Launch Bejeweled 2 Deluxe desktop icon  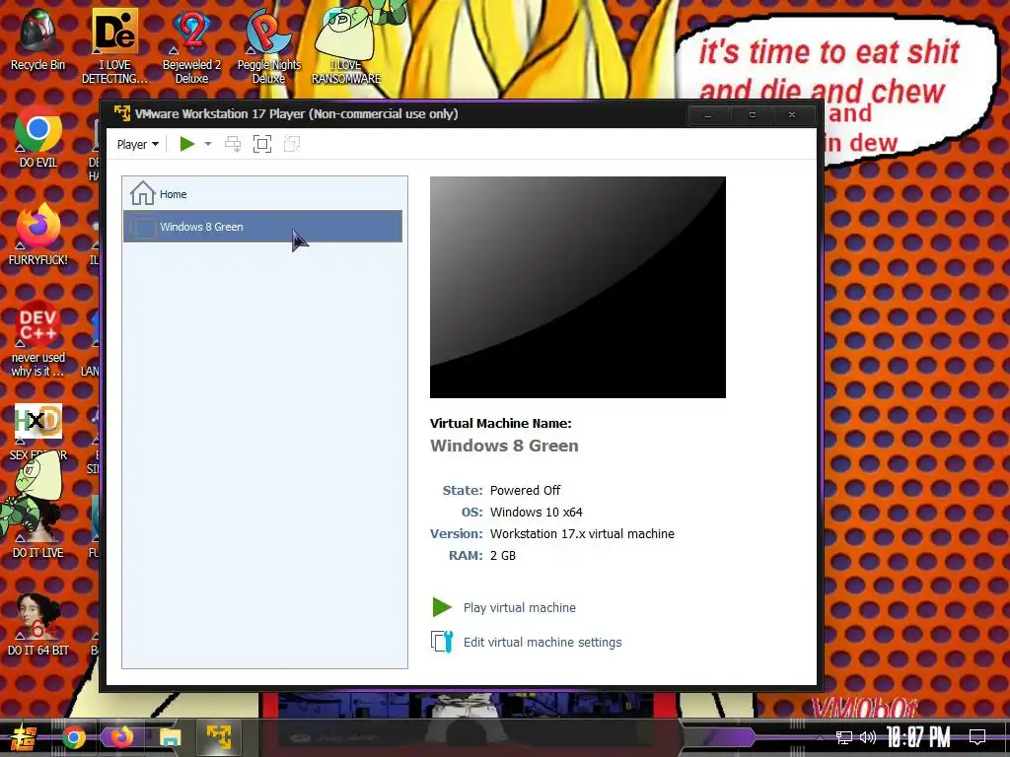tap(191, 45)
